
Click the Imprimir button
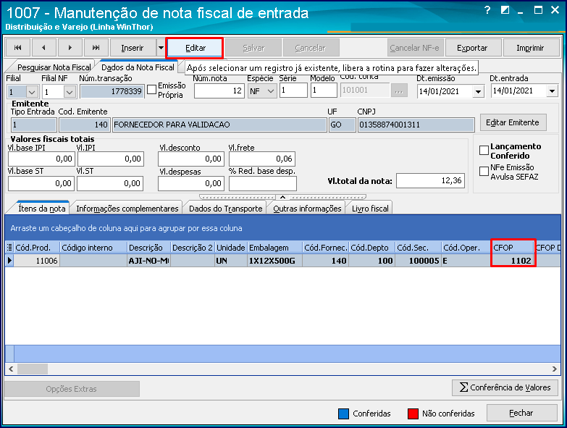[x=530, y=48]
